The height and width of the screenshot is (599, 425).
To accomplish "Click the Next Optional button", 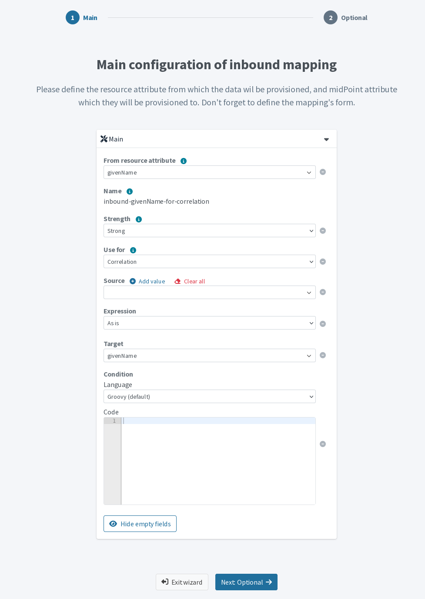I will [246, 582].
